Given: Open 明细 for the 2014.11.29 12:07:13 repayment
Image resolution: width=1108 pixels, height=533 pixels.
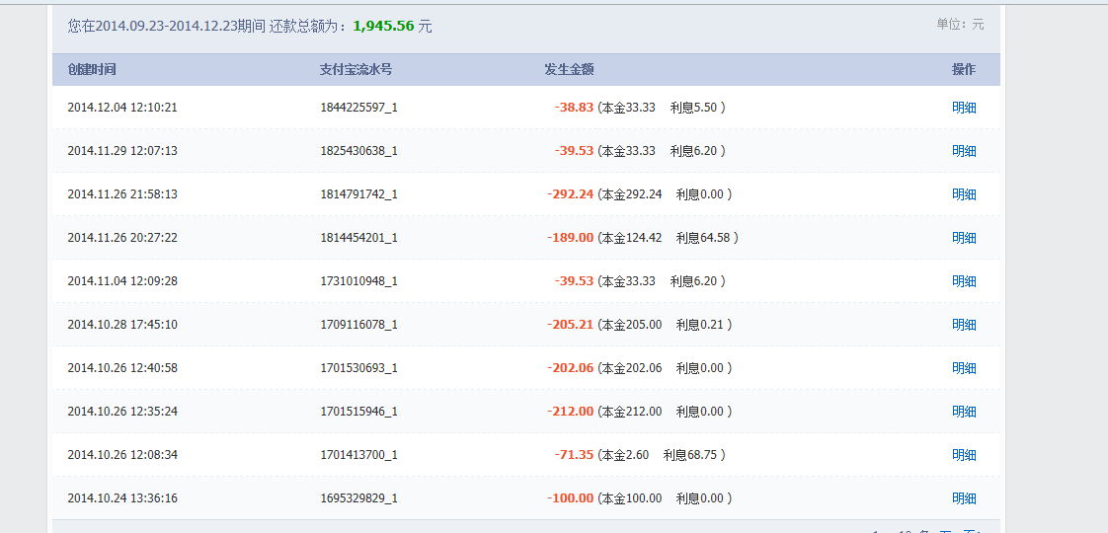Looking at the screenshot, I should (964, 151).
